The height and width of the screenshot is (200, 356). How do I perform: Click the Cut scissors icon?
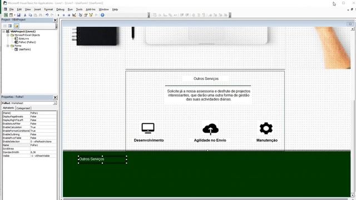point(25,15)
